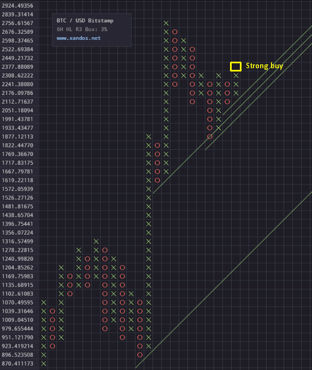The height and width of the screenshot is (370, 312).
Task: Click the 1204.85262 price label
Action: 17,267
